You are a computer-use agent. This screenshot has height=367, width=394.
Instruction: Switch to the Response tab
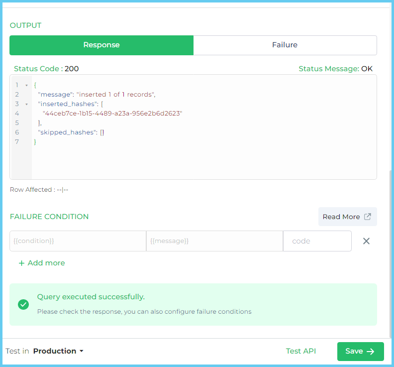click(101, 45)
